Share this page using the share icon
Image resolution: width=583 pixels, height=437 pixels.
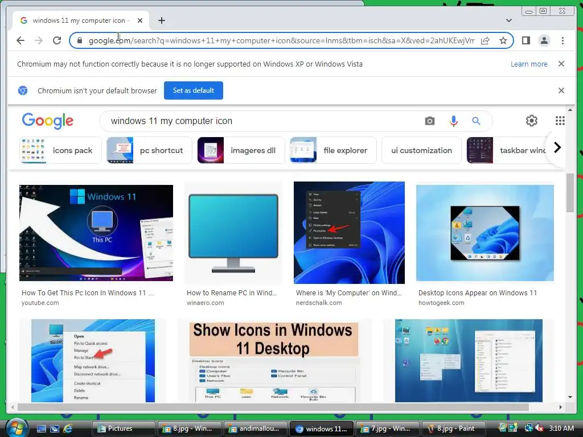click(485, 40)
